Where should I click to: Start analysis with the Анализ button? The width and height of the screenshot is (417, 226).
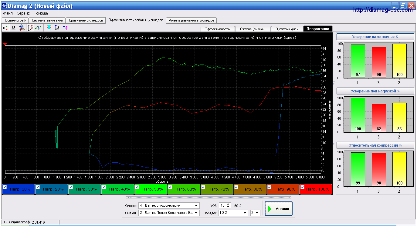(279, 208)
